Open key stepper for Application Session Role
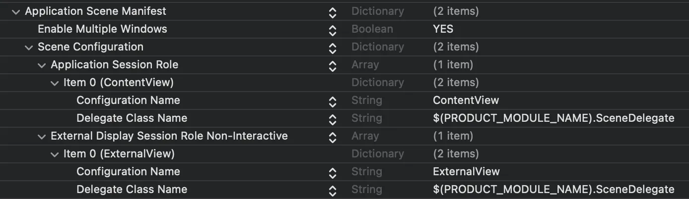This screenshot has height=199, width=689. [333, 65]
